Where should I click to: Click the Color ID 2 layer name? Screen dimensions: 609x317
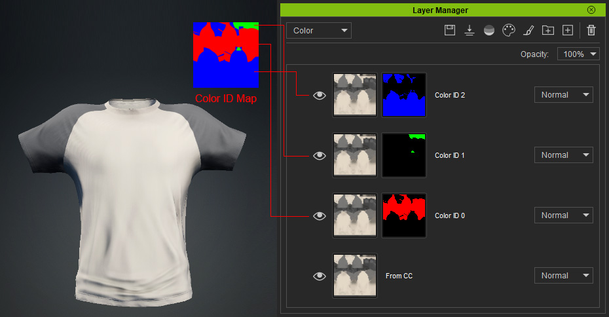450,95
